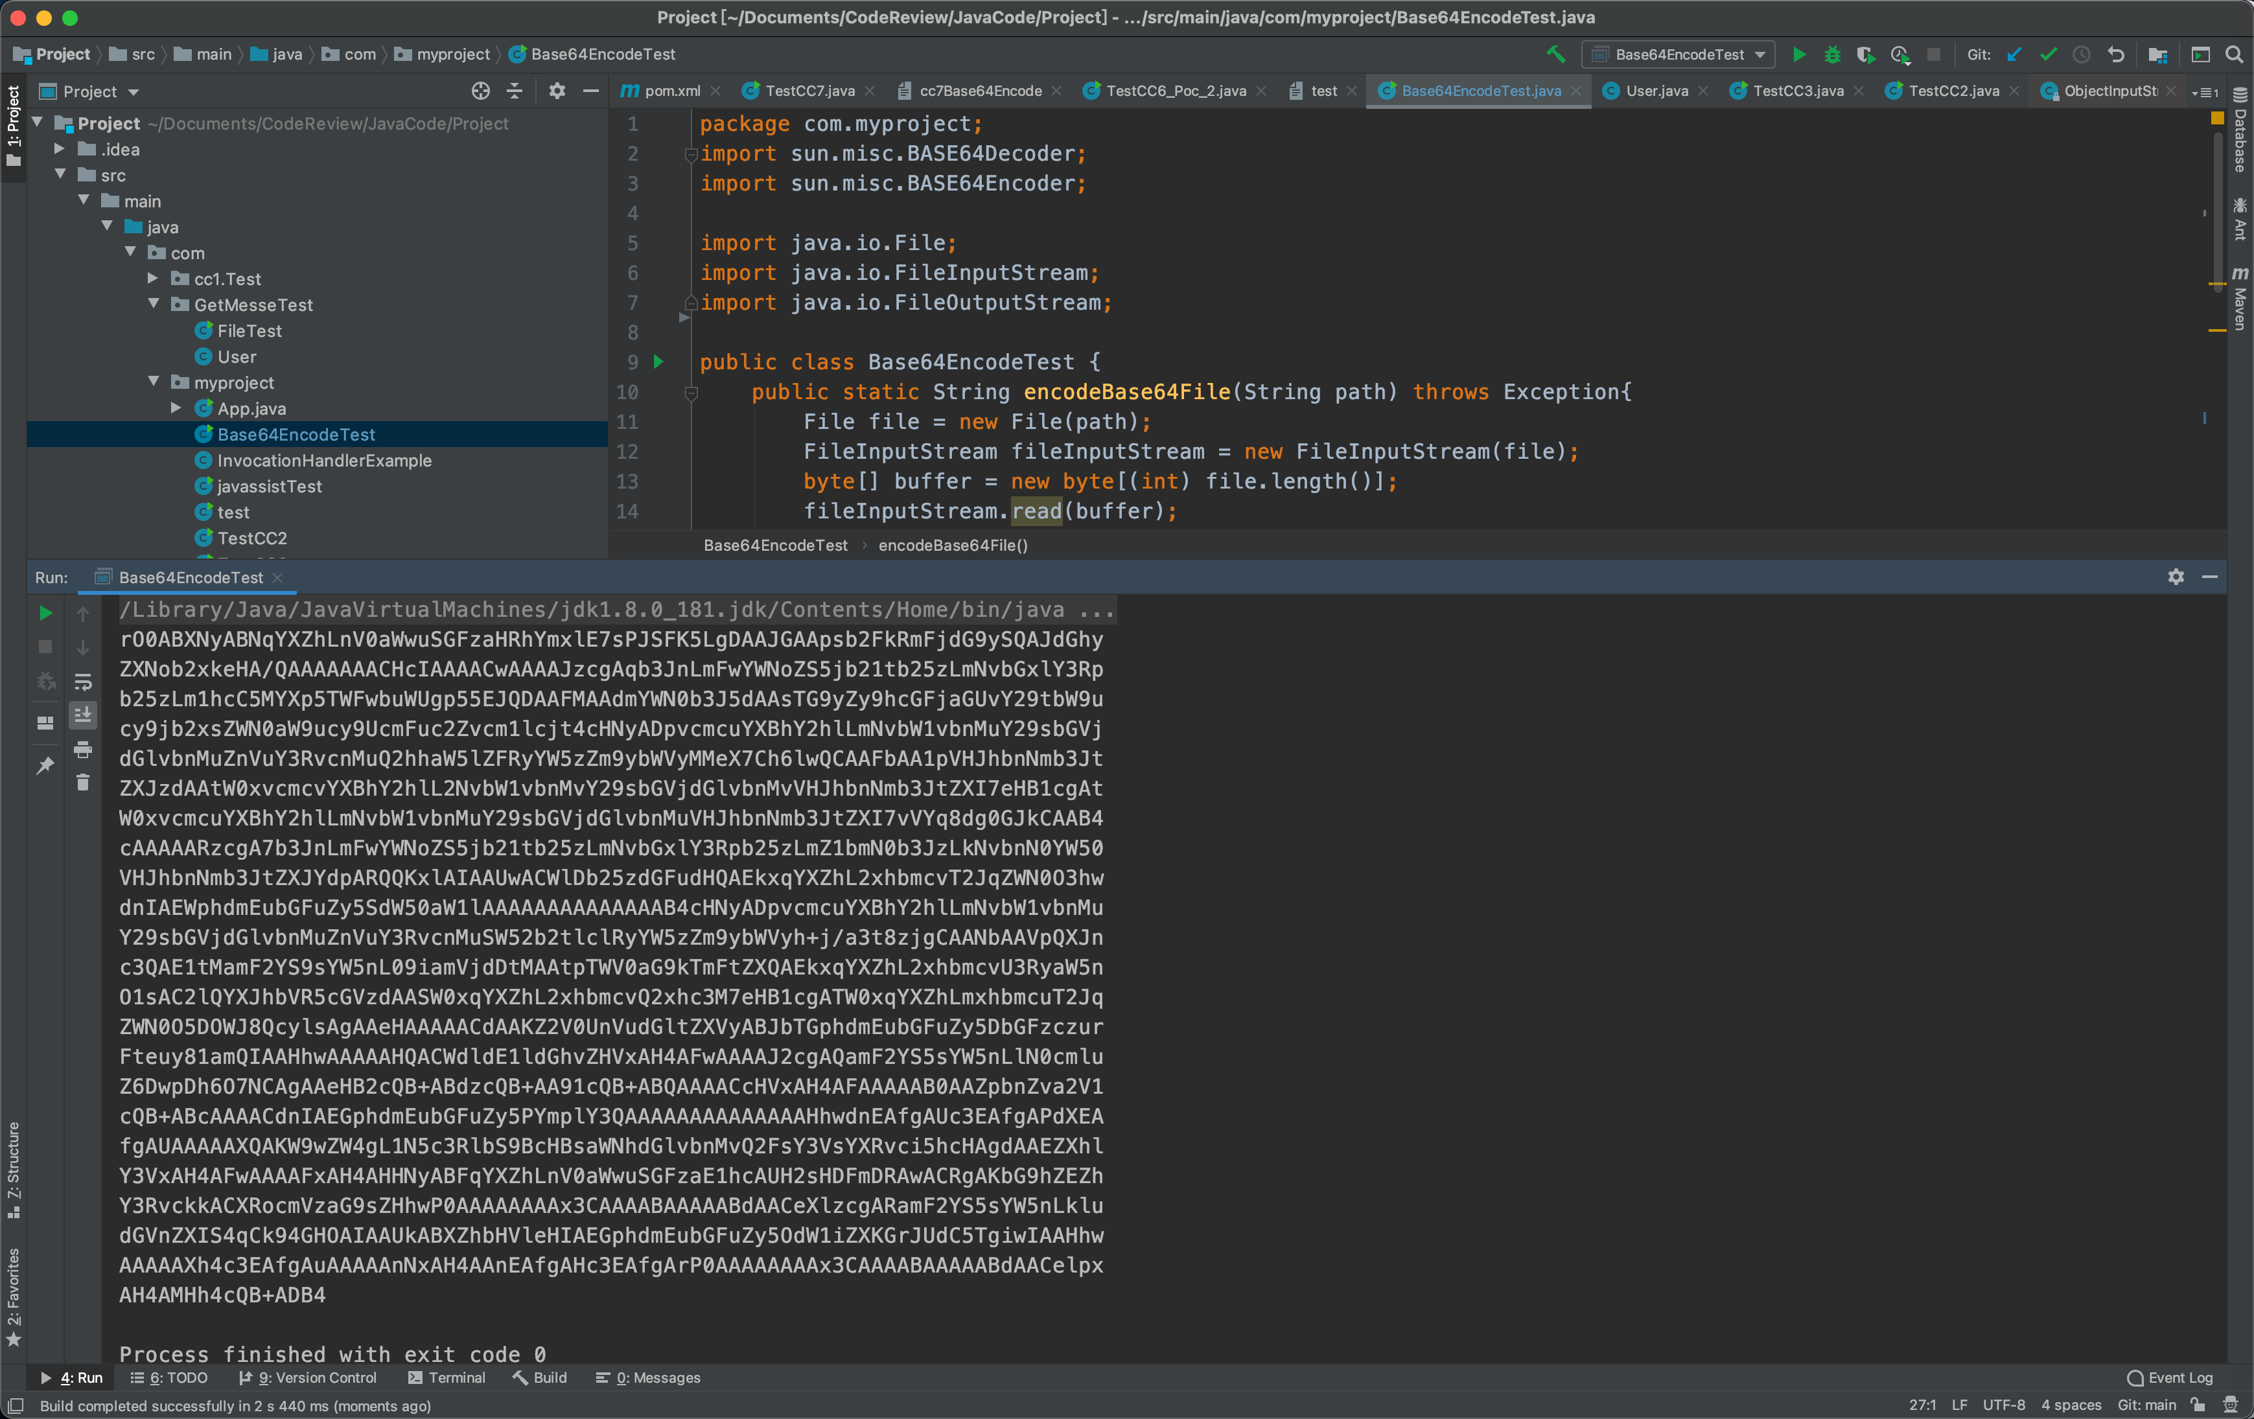Click the Build project hammer icon

(x=1556, y=54)
